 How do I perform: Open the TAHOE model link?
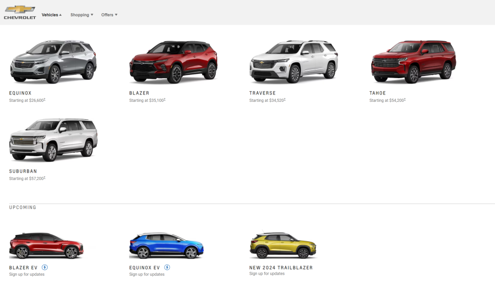(378, 93)
